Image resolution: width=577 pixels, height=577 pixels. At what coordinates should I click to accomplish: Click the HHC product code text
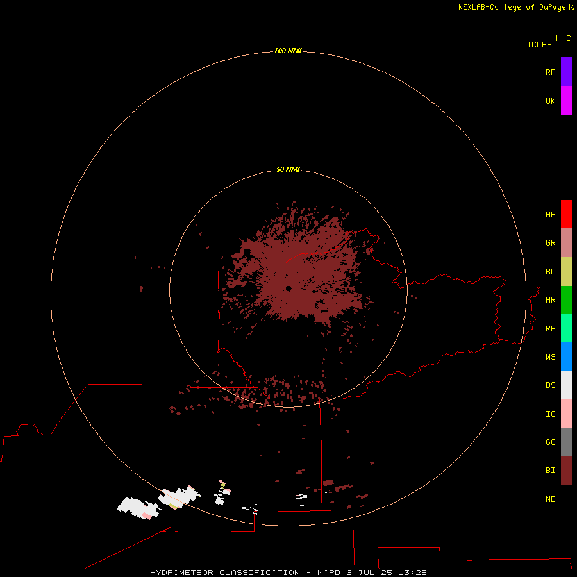tap(564, 38)
